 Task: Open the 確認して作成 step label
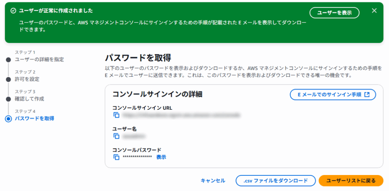click(x=29, y=99)
